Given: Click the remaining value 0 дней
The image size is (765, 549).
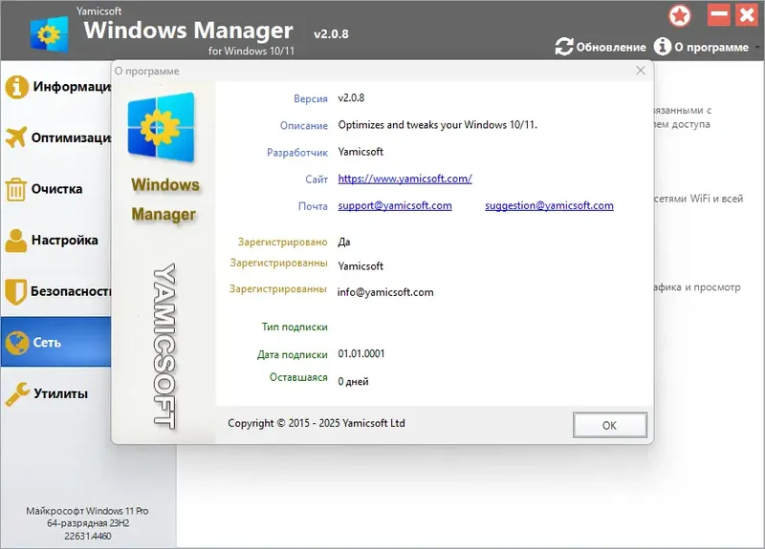Looking at the screenshot, I should point(353,381).
